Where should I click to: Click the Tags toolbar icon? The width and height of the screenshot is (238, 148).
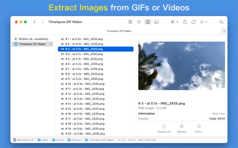(194, 22)
